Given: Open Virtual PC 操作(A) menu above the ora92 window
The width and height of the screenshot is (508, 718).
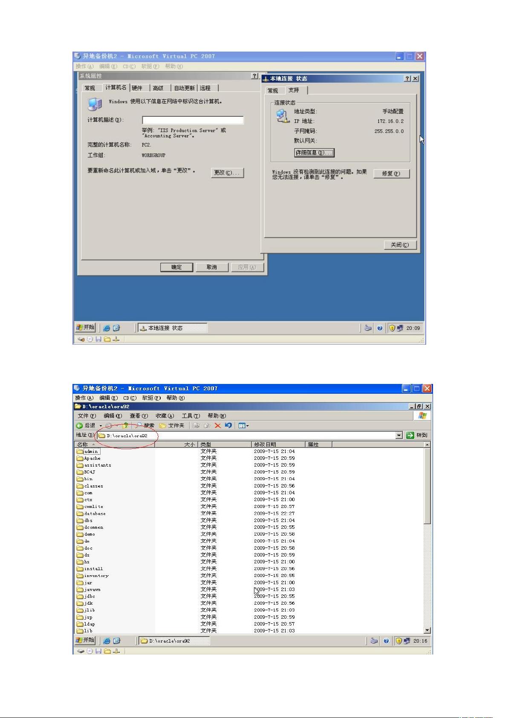Looking at the screenshot, I should click(x=84, y=398).
